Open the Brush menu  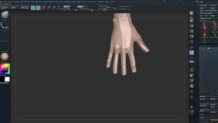pos(5,2)
